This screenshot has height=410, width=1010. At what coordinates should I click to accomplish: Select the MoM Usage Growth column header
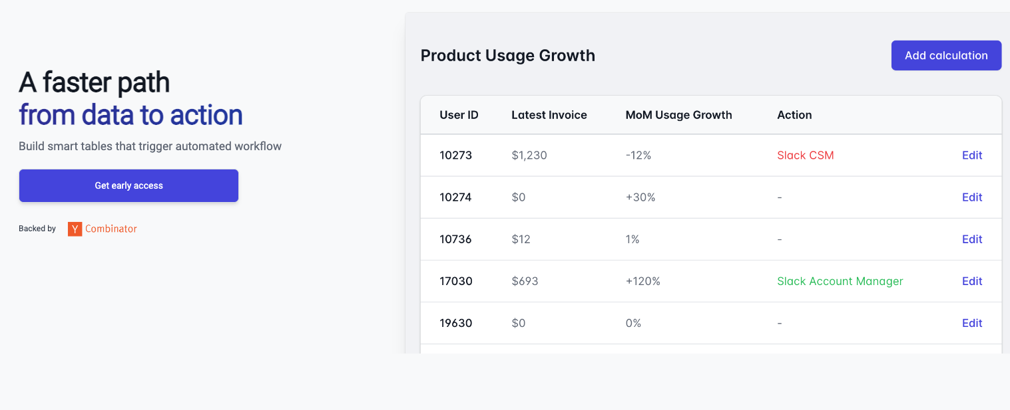click(678, 115)
